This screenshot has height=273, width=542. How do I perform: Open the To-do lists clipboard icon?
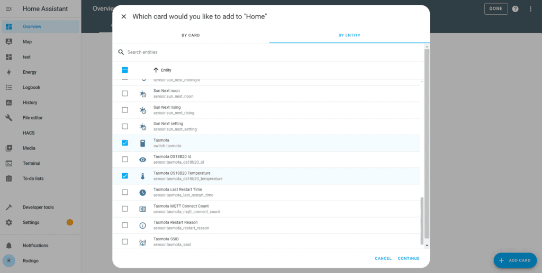point(9,178)
